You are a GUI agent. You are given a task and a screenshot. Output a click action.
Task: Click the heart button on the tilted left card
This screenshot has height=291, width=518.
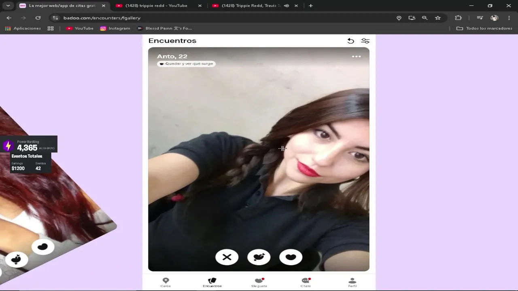coord(43,247)
